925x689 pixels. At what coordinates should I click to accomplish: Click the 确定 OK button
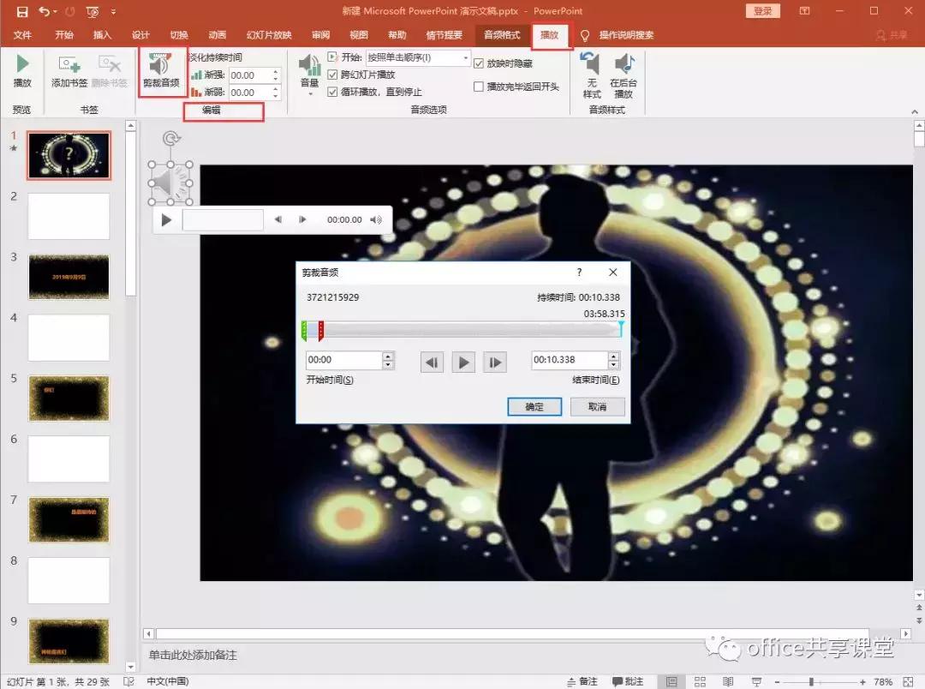tap(534, 407)
